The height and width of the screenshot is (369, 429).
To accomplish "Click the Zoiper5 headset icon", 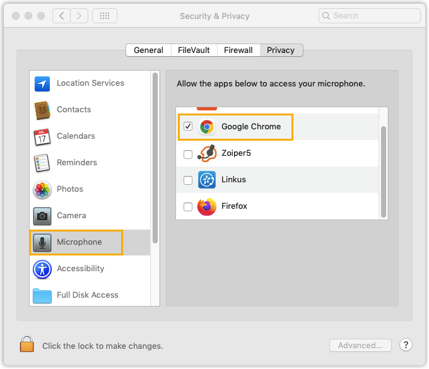I will (x=207, y=153).
